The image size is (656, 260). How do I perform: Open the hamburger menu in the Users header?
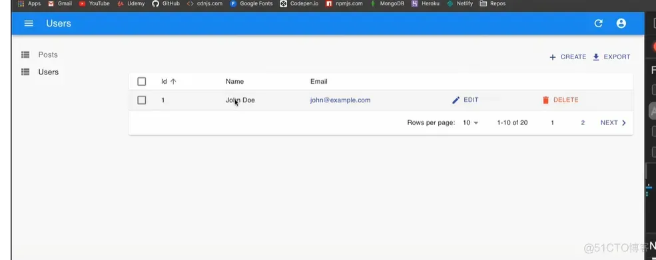(x=29, y=23)
